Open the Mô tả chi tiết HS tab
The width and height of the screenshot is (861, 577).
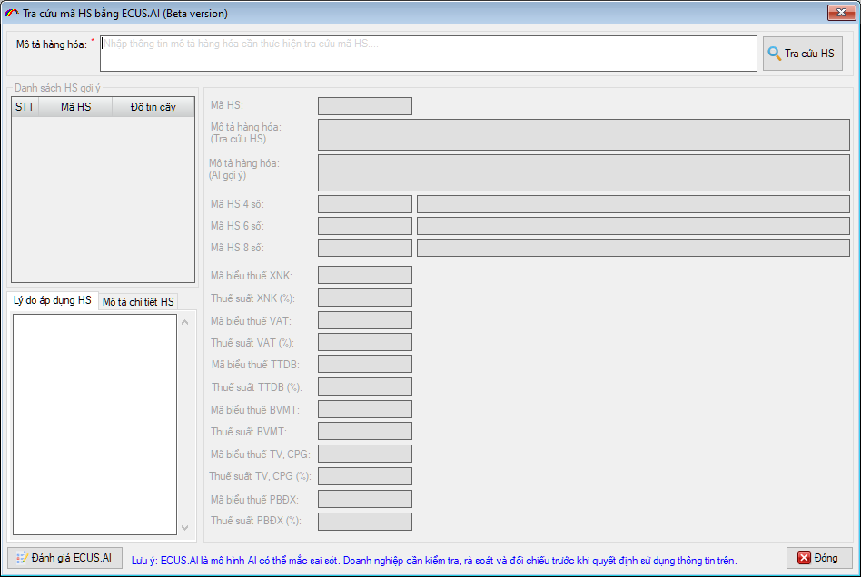[x=138, y=301]
